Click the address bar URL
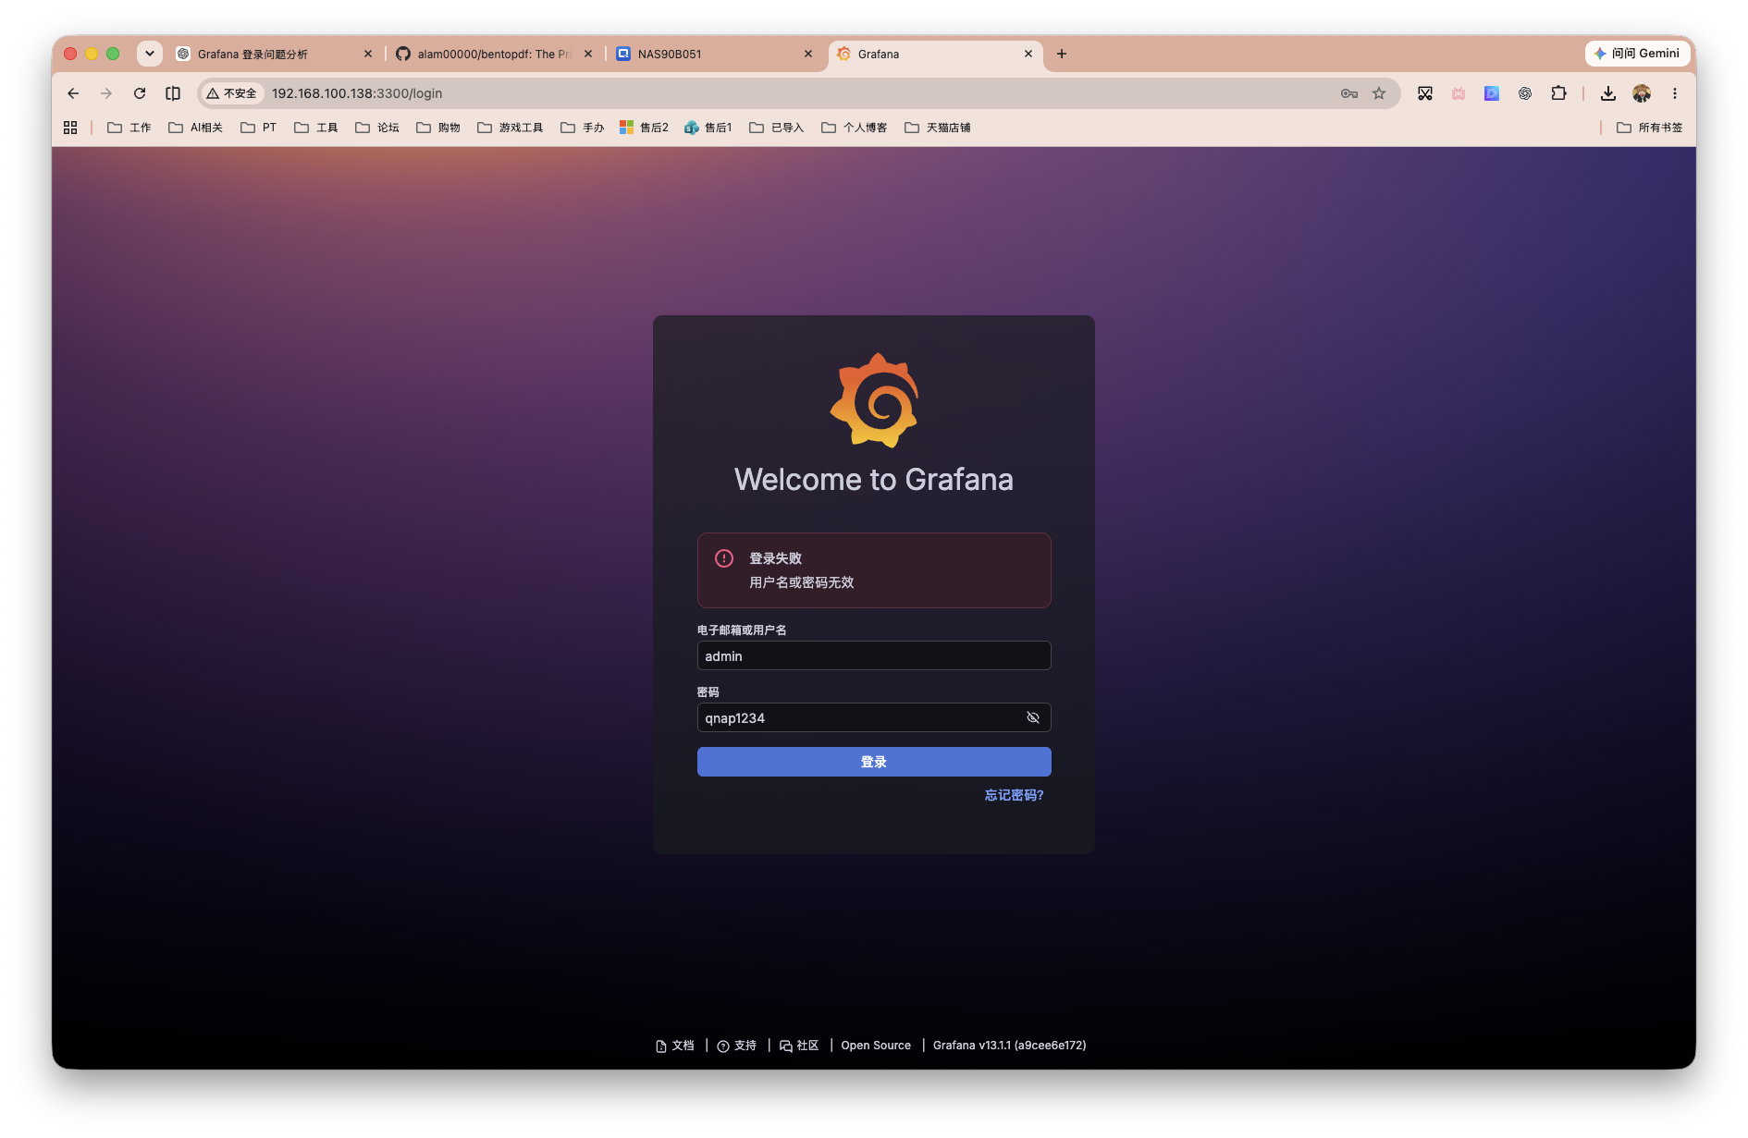Viewport: 1748px width, 1138px height. (x=357, y=93)
